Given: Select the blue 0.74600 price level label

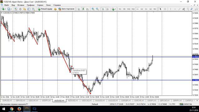Looking at the screenshot, I should 196,57.
